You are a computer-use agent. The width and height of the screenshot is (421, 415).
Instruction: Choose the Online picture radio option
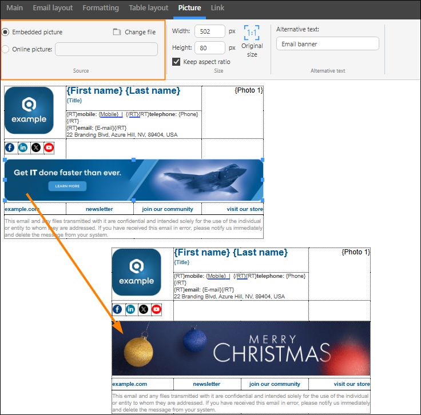5,49
